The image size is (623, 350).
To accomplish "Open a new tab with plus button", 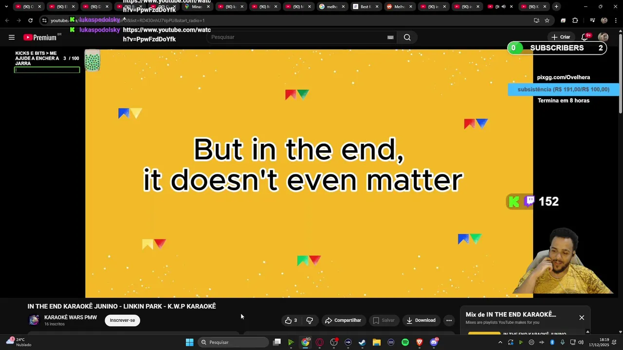I will click(556, 6).
